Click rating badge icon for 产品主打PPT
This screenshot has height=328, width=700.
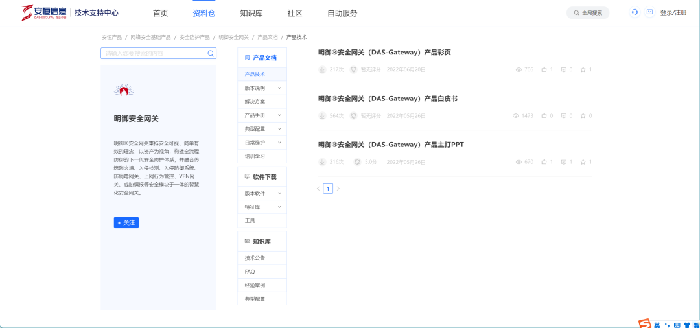pyautogui.click(x=357, y=162)
